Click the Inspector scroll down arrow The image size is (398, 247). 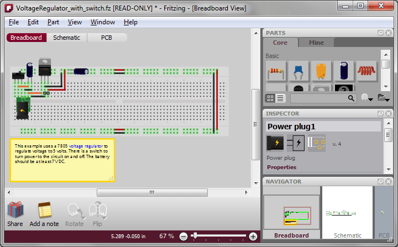click(389, 169)
